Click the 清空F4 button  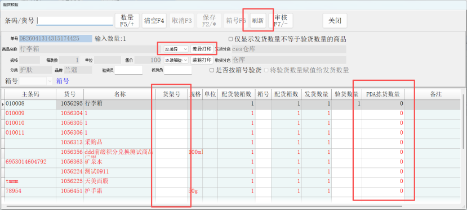154,21
